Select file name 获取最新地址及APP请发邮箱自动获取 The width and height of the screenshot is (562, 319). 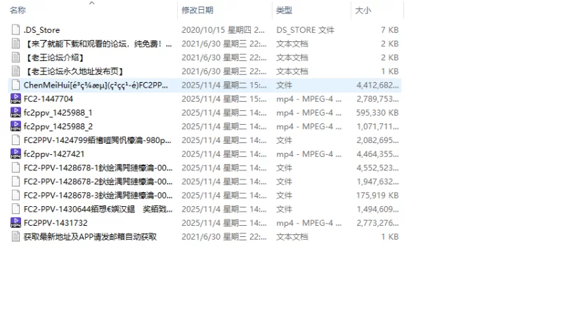coord(91,237)
